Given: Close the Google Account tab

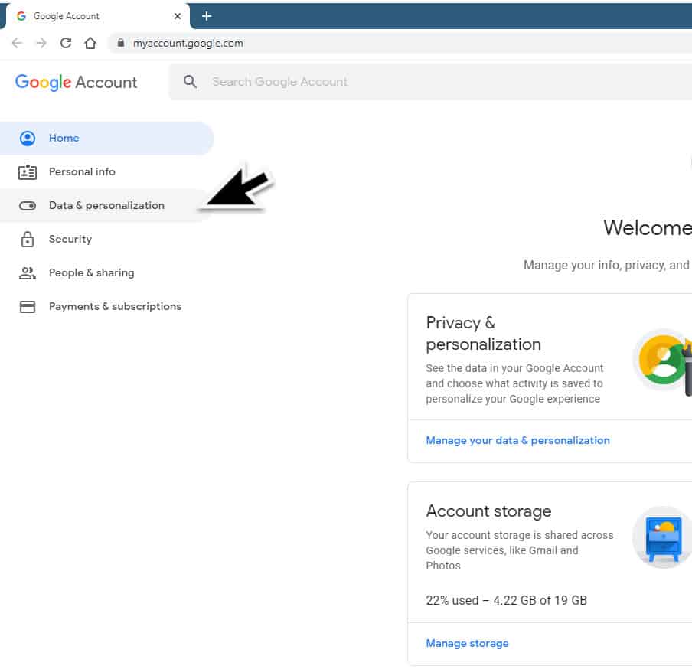Looking at the screenshot, I should [178, 16].
